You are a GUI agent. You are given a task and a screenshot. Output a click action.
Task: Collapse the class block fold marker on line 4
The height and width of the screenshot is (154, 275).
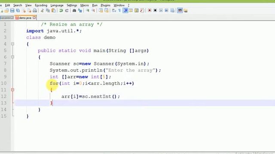[12, 44]
